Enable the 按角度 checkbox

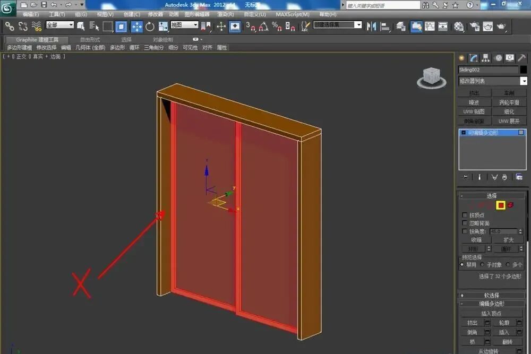(x=465, y=231)
